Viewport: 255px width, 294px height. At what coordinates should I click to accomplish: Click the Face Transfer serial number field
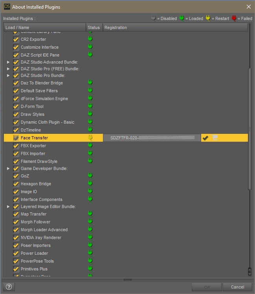(152, 138)
